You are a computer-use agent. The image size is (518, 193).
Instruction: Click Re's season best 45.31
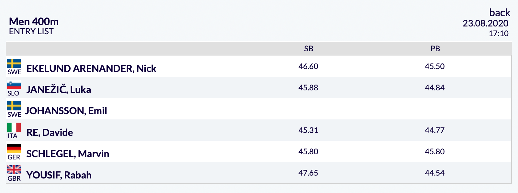click(x=308, y=130)
